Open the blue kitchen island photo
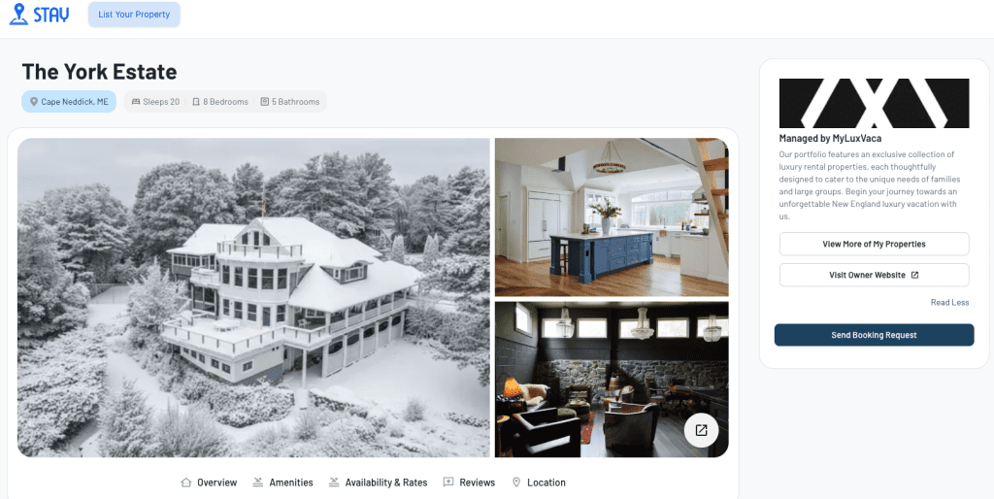 click(x=612, y=216)
